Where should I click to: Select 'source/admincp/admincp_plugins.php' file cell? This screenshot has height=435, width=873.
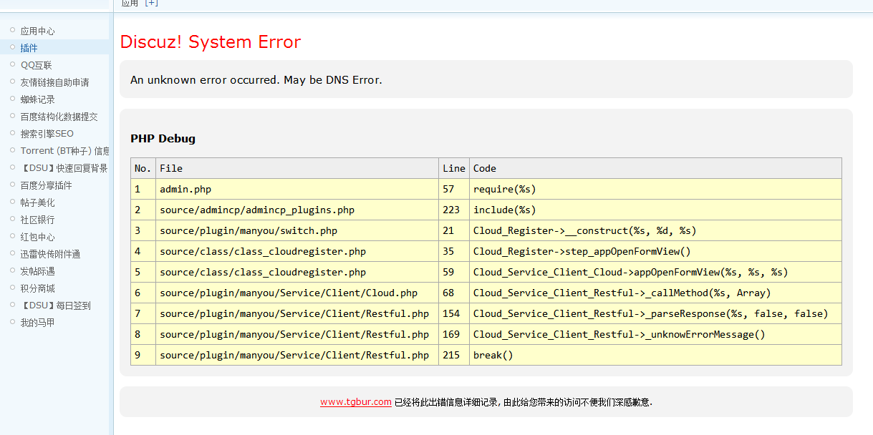click(297, 210)
